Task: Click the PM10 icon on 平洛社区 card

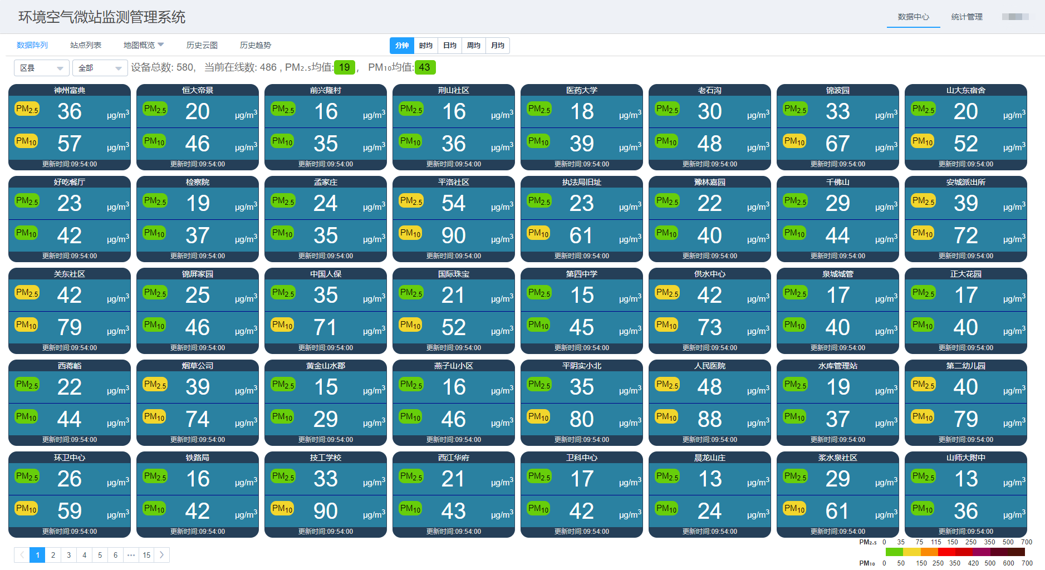Action: 410,233
